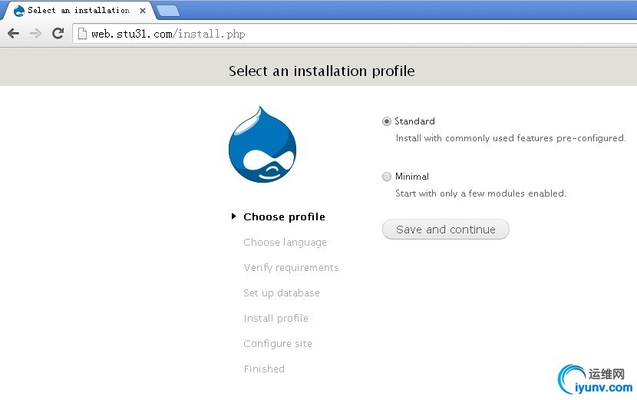Click the Drupal favicon on tab
Screen dimensions: 637x400
(18, 11)
